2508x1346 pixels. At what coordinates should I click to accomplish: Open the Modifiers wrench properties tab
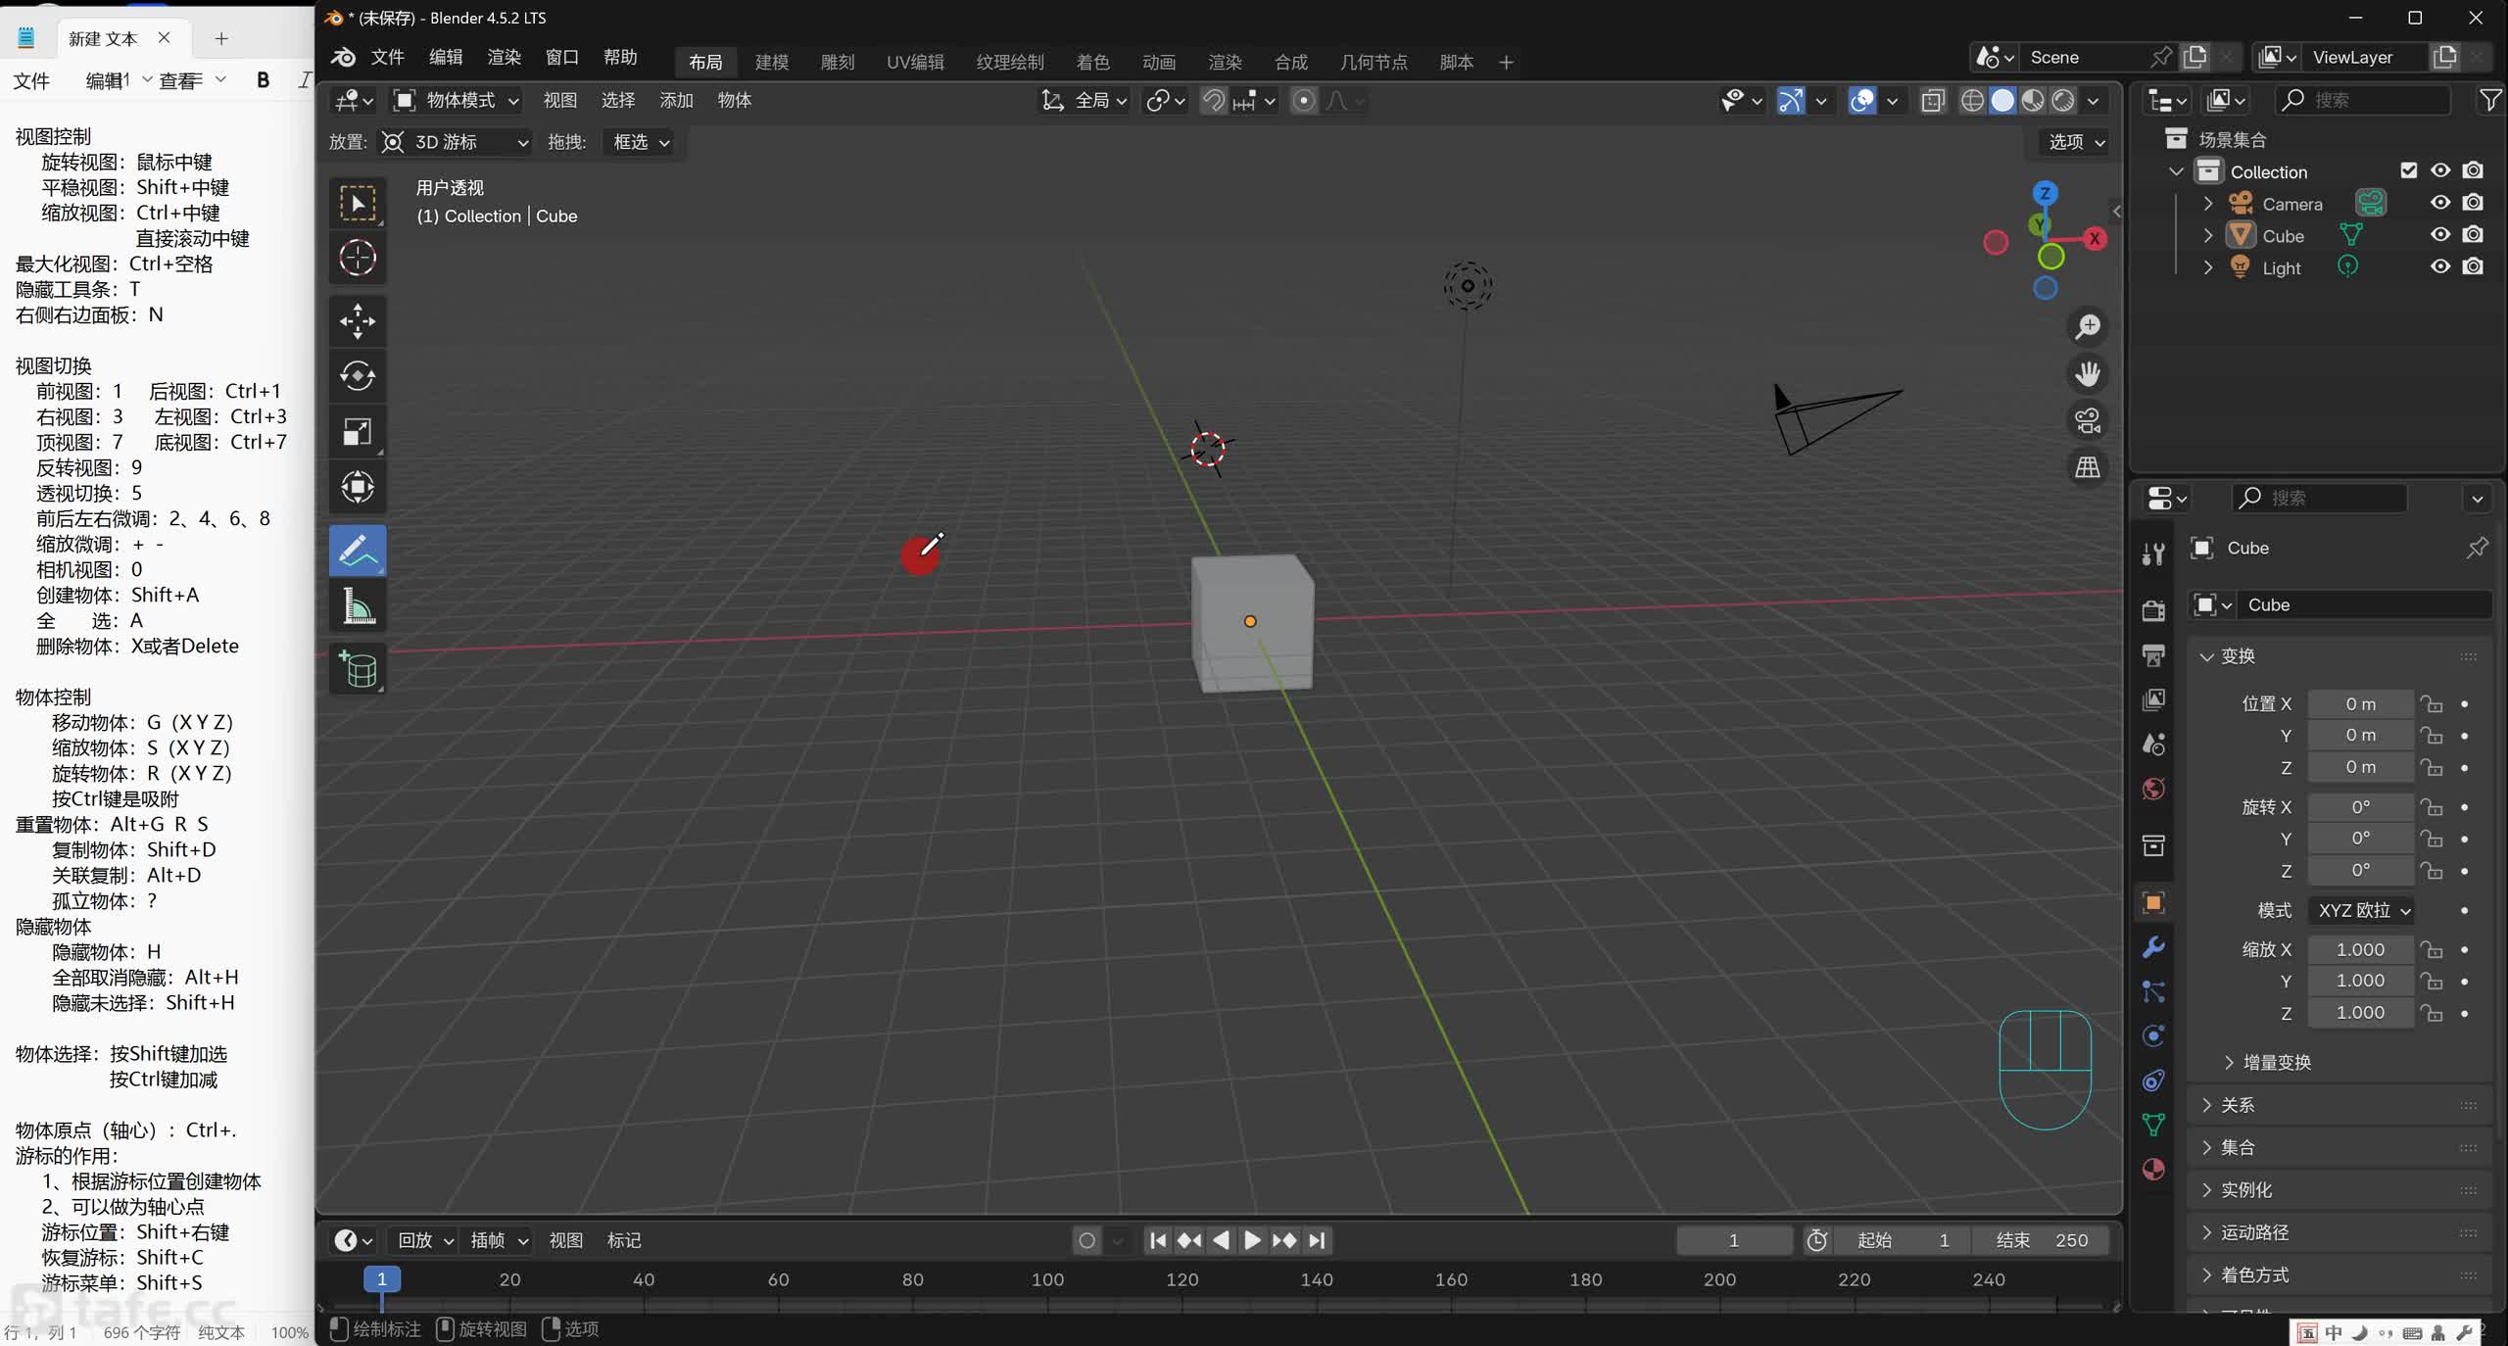pyautogui.click(x=2153, y=947)
